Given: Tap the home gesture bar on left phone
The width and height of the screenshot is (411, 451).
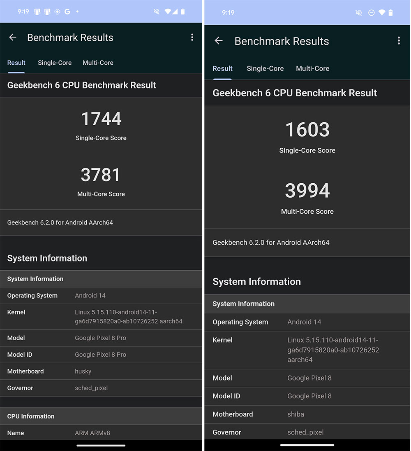Looking at the screenshot, I should 101,445.
